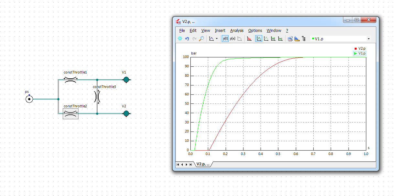Toggle the y(t) plot mode
Image resolution: width=397 pixels, height=196 pixels.
click(225, 39)
